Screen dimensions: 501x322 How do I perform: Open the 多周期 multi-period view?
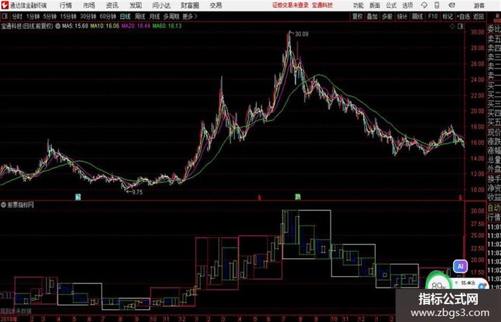click(171, 16)
